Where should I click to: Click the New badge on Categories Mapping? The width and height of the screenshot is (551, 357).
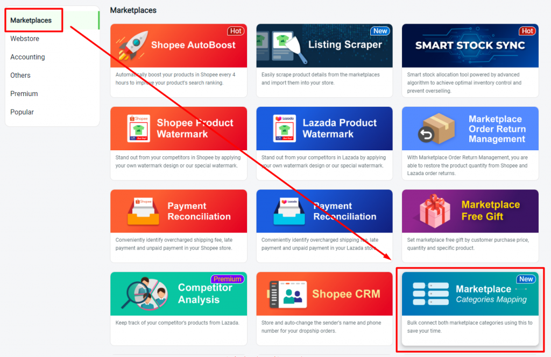526,279
